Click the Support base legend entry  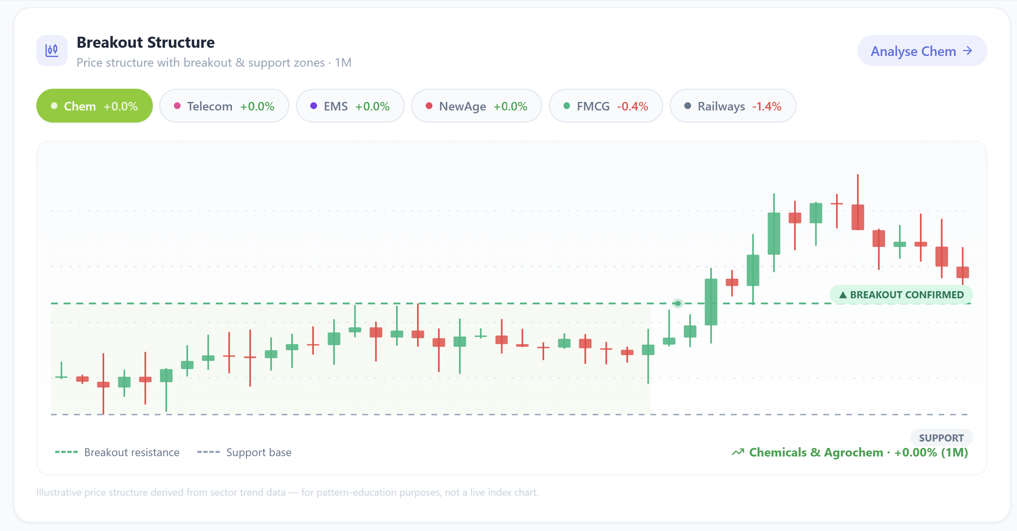pyautogui.click(x=244, y=452)
